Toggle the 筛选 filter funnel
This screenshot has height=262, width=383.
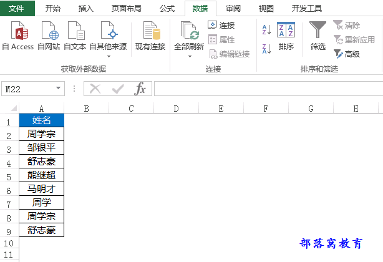[318, 36]
